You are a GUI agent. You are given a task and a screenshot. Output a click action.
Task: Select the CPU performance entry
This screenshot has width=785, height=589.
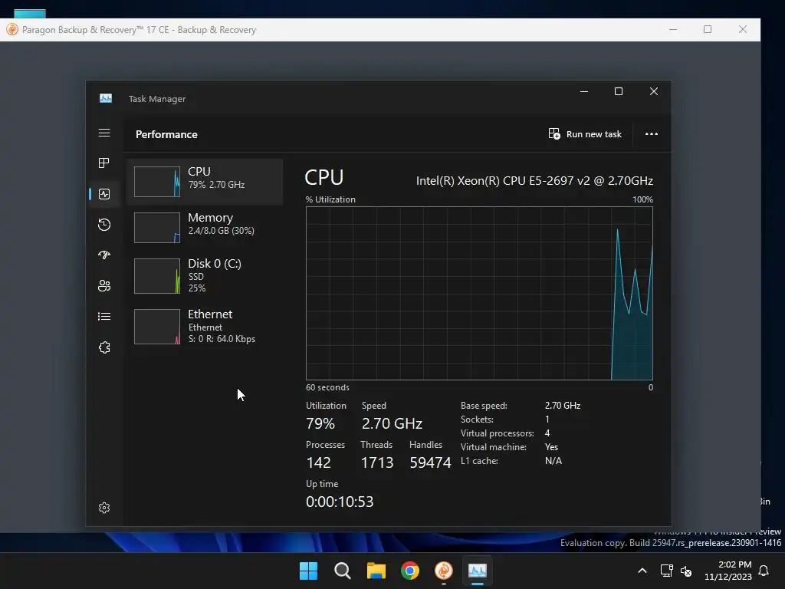pos(205,182)
